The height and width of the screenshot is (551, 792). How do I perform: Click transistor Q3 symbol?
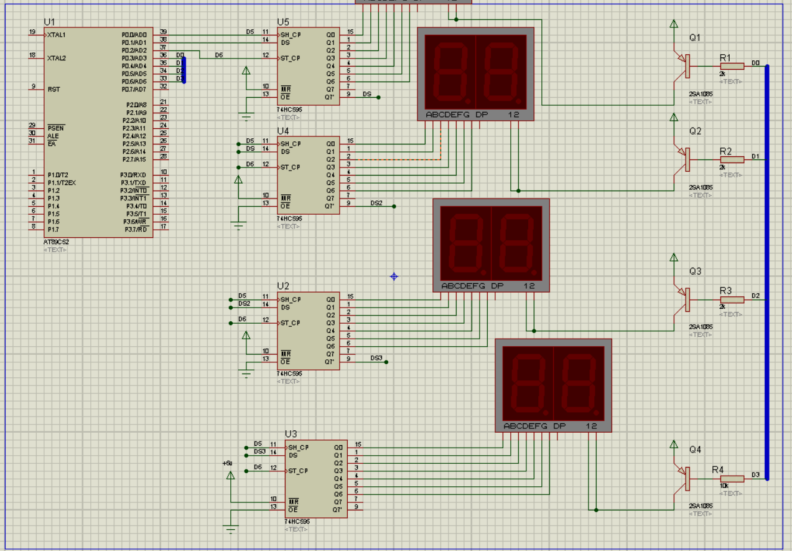(683, 299)
